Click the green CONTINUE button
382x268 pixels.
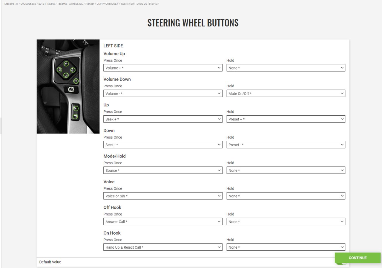pos(358,258)
